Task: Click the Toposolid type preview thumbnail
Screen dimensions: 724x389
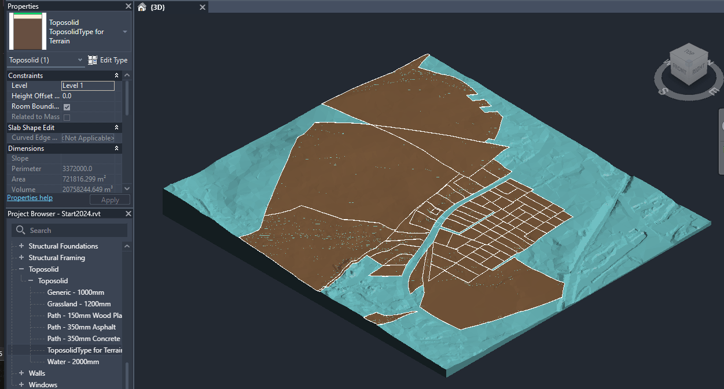Action: coord(26,31)
